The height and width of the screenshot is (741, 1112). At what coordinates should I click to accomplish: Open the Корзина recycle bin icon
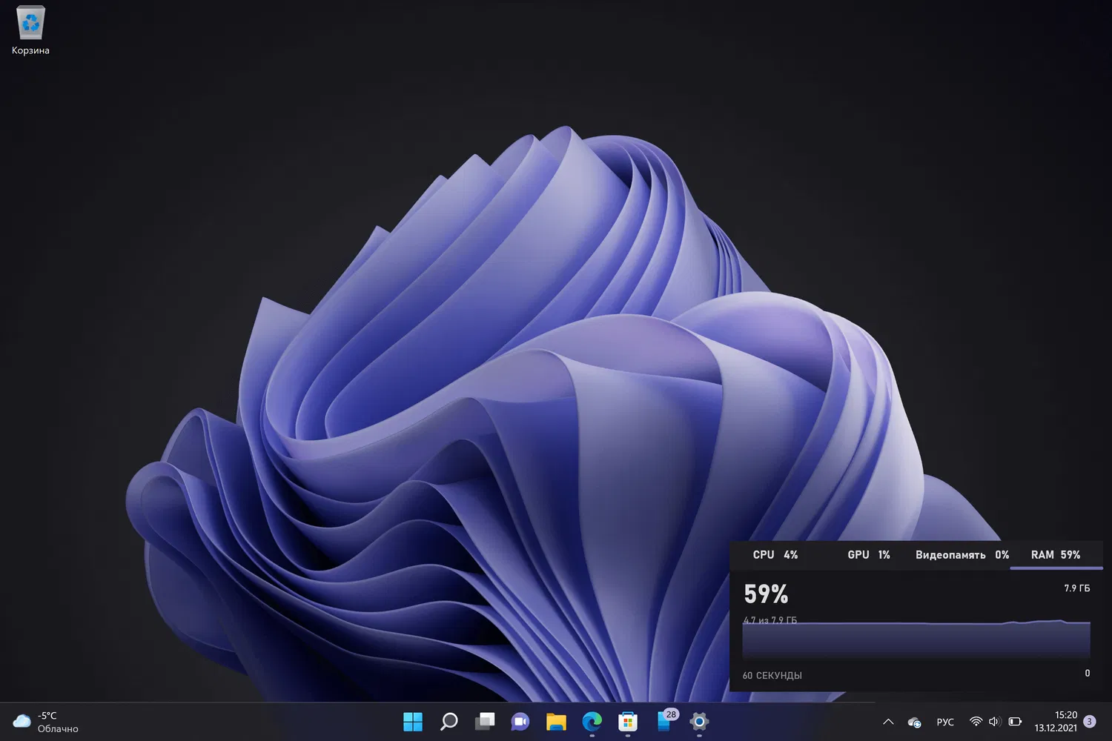tap(30, 30)
